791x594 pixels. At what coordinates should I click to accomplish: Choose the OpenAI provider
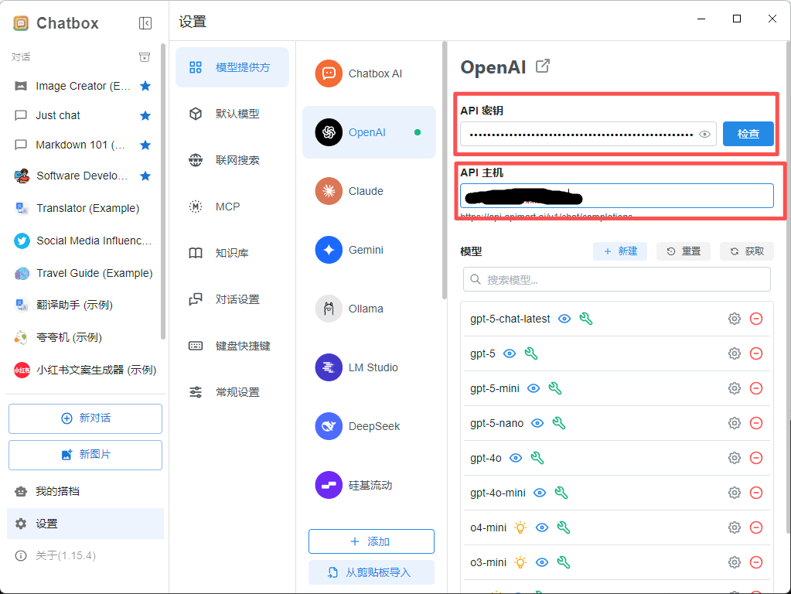click(369, 132)
